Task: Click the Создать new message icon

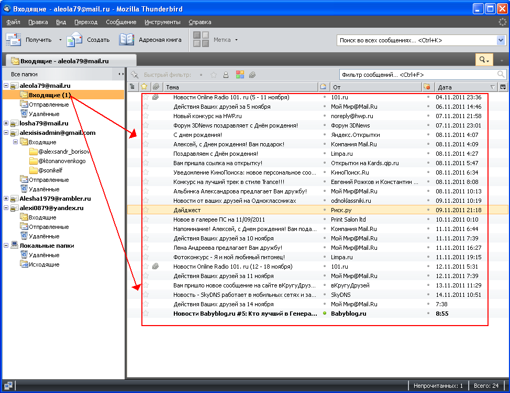Action: (x=74, y=40)
